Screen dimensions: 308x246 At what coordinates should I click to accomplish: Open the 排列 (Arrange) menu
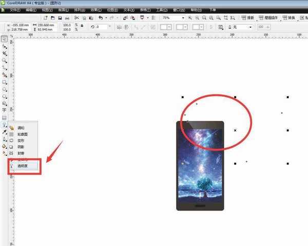80,10
